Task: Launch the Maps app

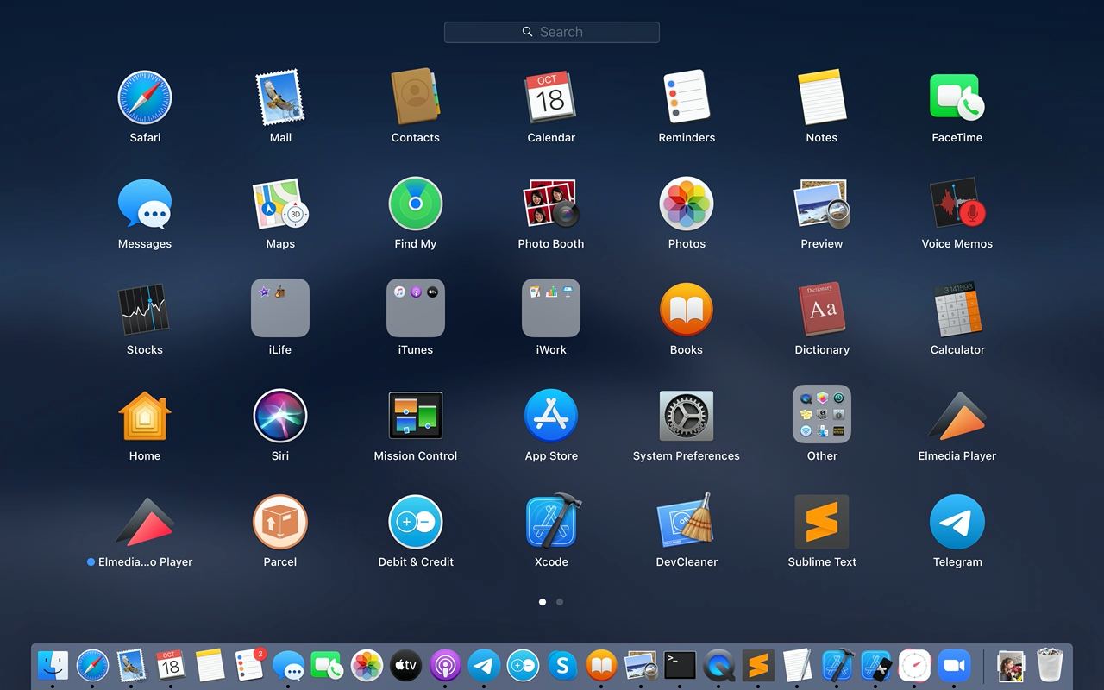Action: pyautogui.click(x=280, y=204)
